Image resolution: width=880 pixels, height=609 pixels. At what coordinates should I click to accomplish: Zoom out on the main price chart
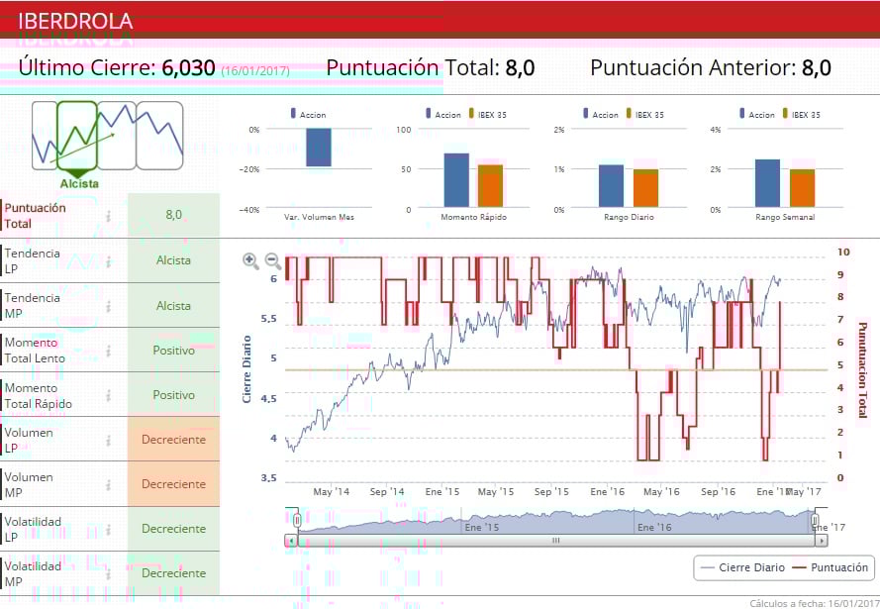pos(273,260)
